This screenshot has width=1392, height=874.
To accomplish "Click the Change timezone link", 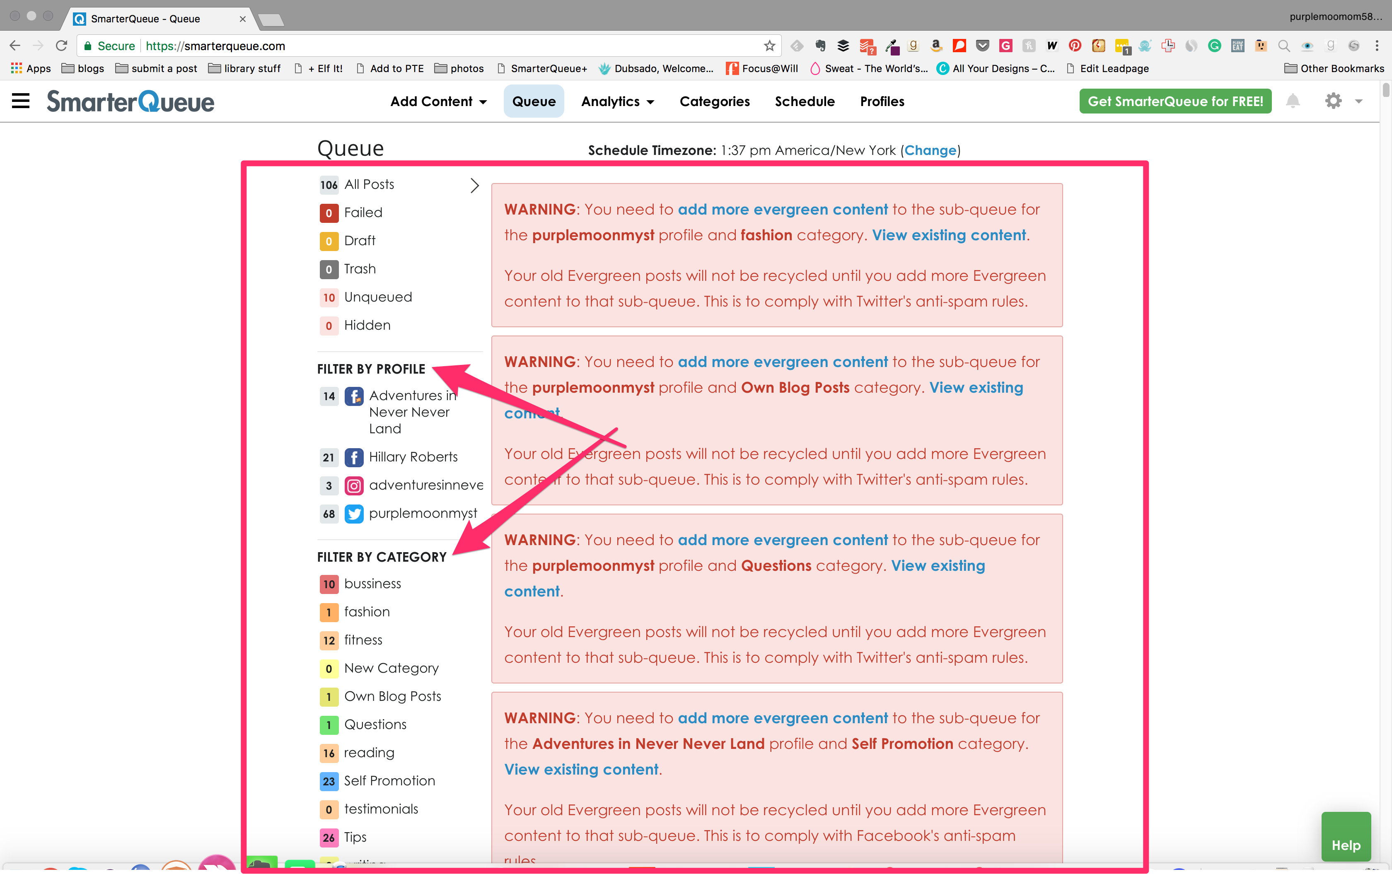I will point(930,150).
